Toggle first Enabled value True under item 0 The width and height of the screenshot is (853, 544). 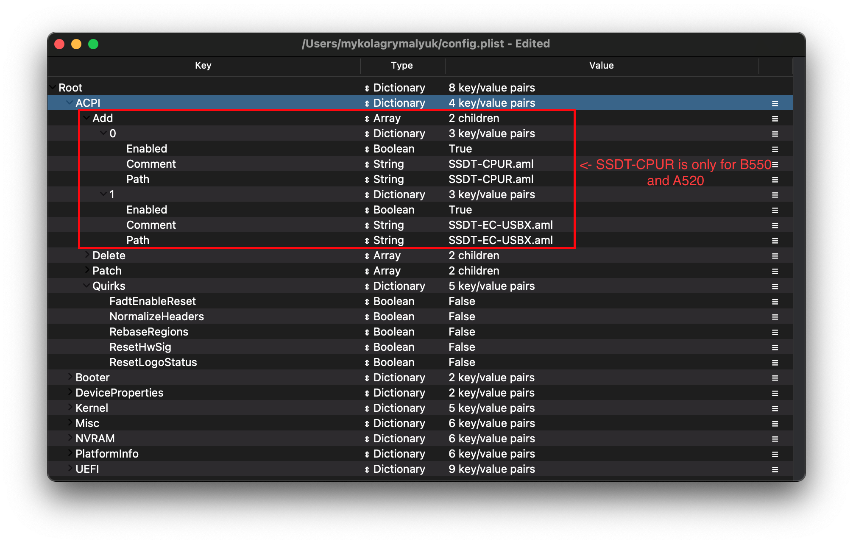(x=460, y=149)
